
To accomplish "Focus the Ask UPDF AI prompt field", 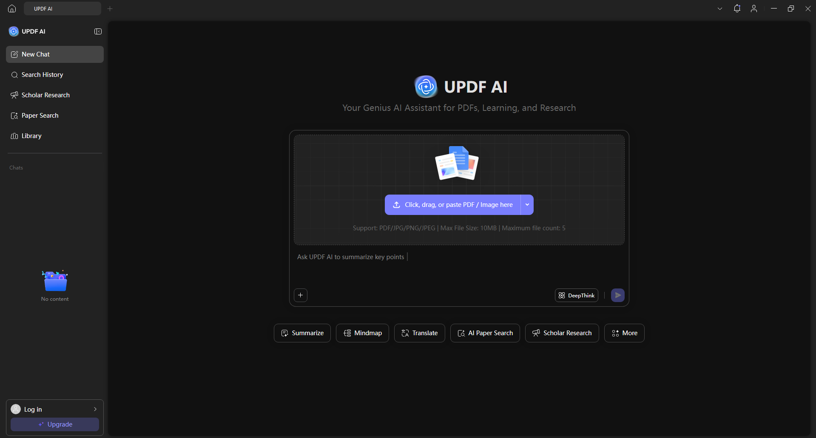I will click(x=459, y=266).
